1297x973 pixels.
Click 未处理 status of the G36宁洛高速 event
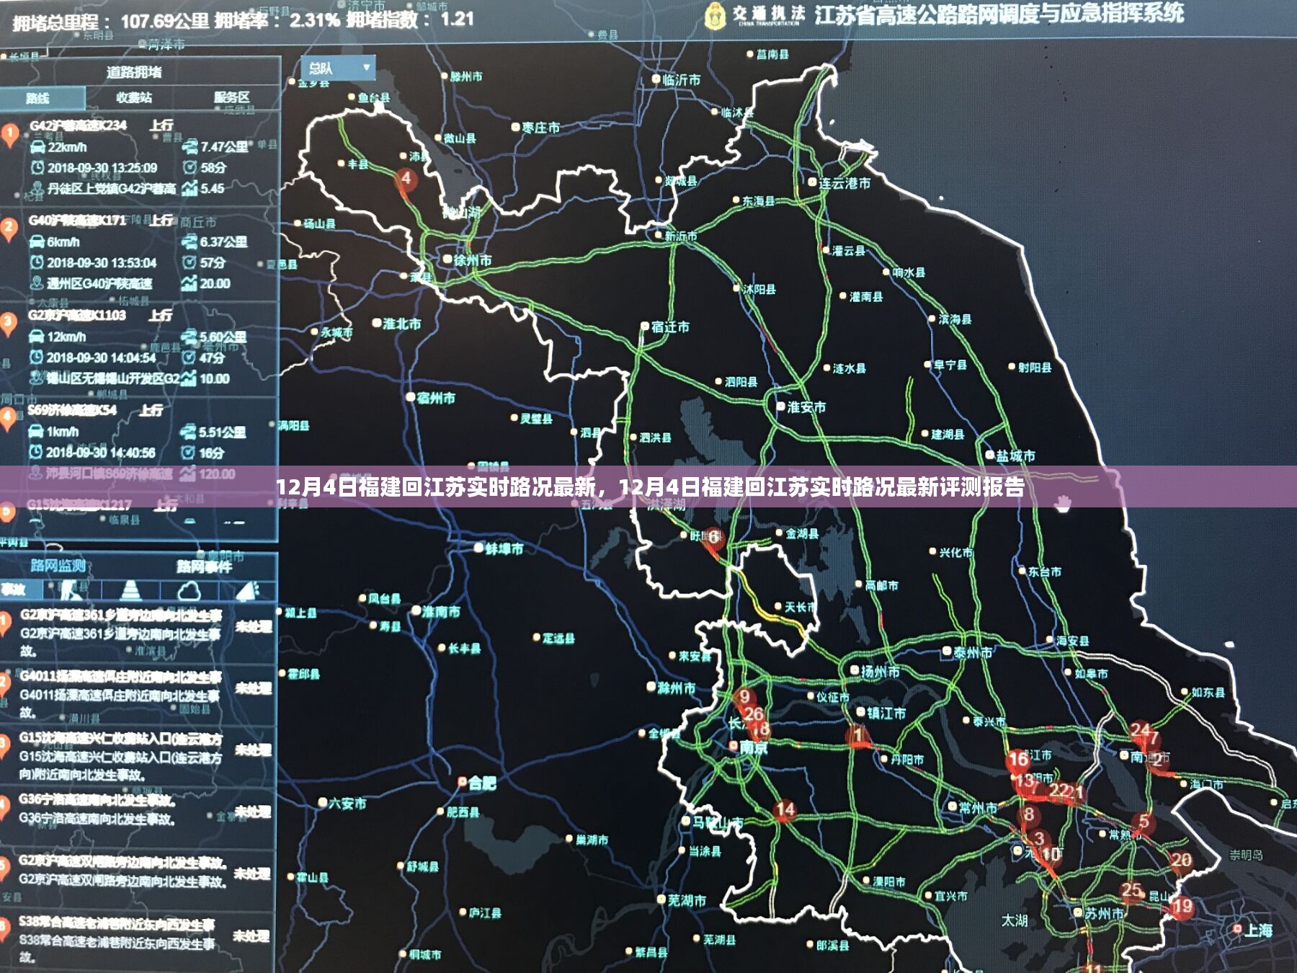tap(253, 812)
